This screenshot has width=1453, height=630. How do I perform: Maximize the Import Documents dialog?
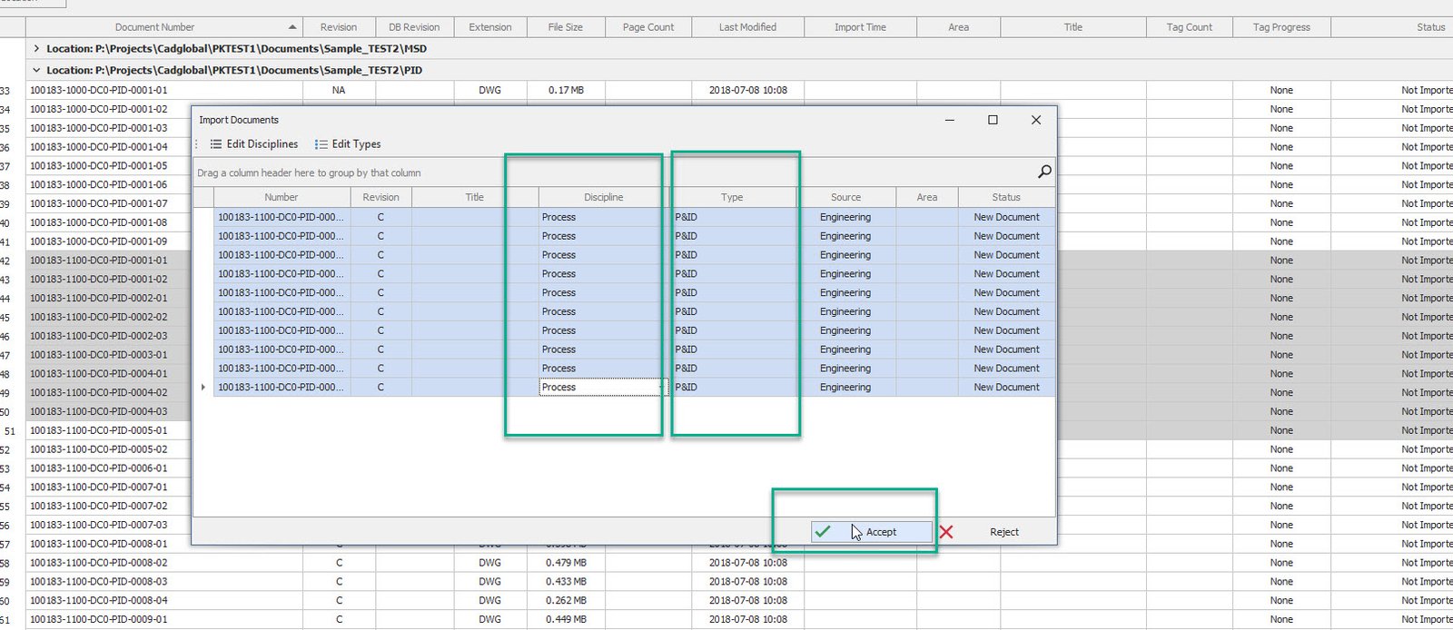(993, 120)
